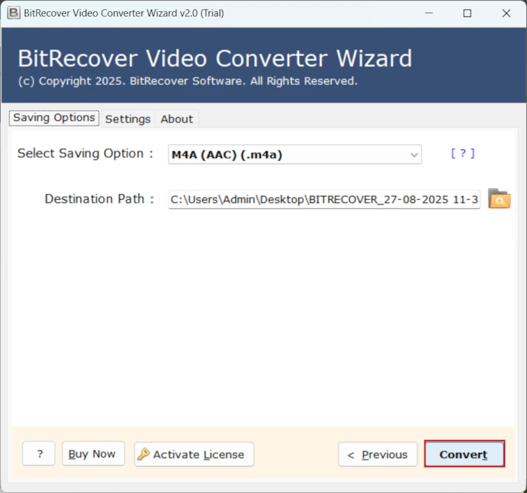
Task: Expand the Select Saving Option dropdown
Action: click(294, 155)
